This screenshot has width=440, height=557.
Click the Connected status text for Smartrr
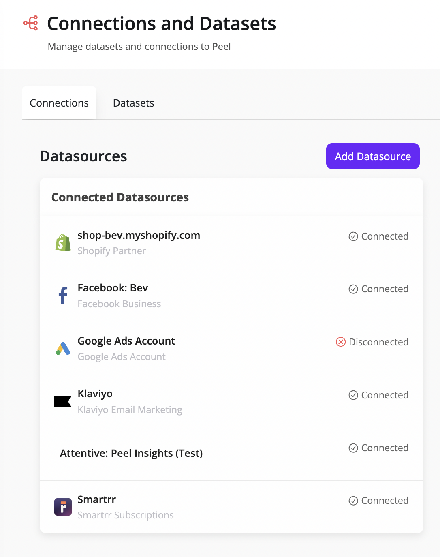coord(385,501)
